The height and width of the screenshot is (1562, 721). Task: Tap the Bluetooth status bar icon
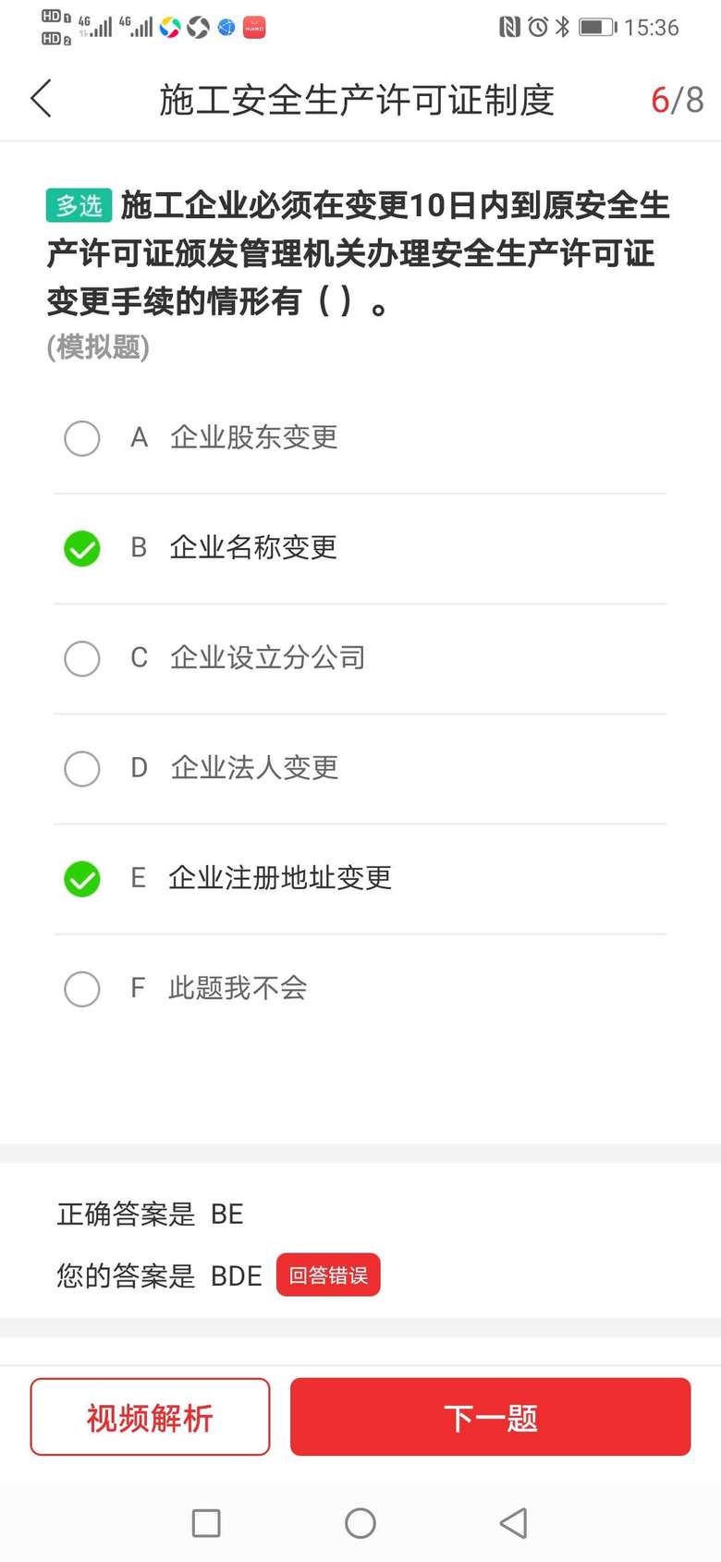pos(562,27)
